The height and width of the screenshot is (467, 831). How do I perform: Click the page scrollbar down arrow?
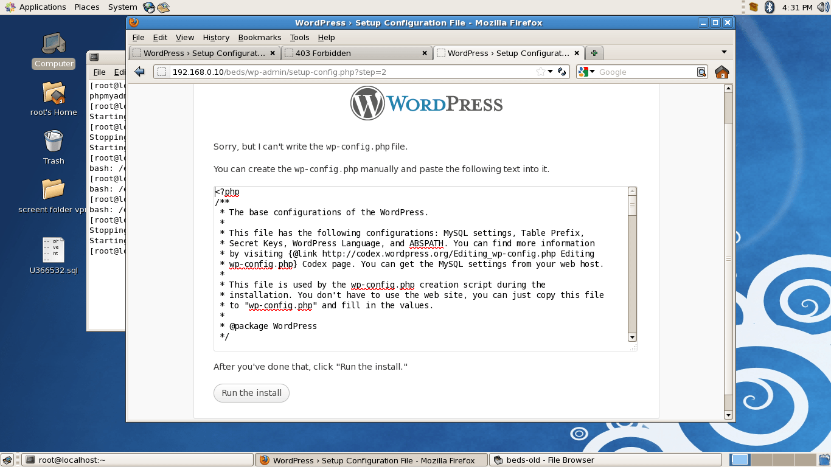click(x=728, y=415)
